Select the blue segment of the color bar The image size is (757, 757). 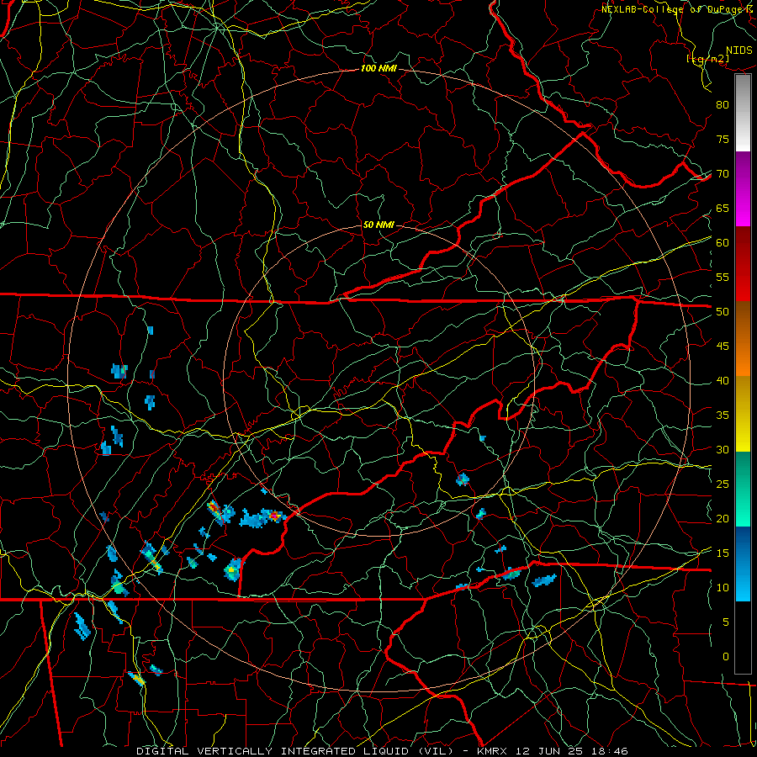tap(743, 564)
